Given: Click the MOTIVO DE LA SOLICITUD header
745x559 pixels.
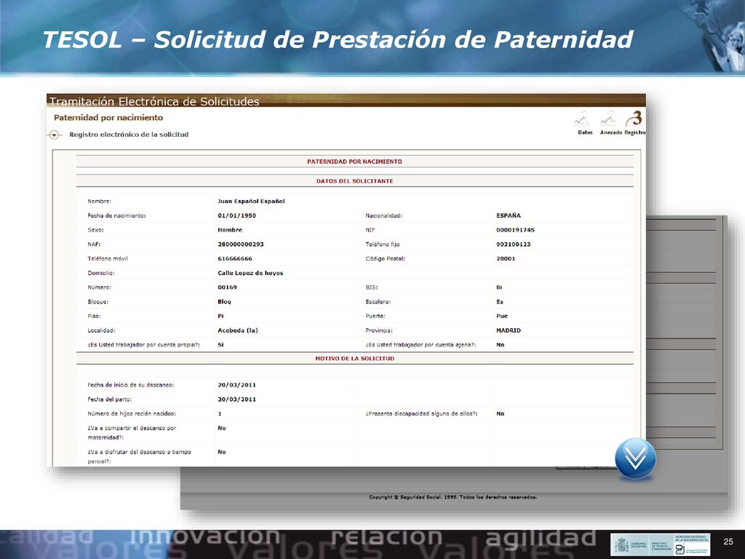Looking at the screenshot, I should point(355,358).
